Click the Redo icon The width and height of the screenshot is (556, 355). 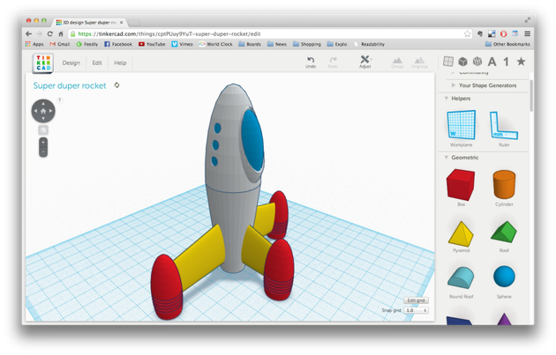[333, 62]
